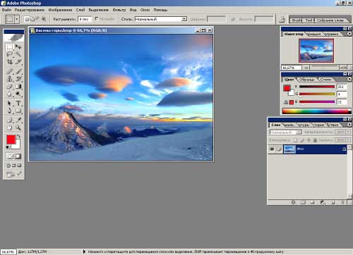The width and height of the screenshot is (353, 255).
Task: Activate the Gradient tool
Action: (18, 87)
